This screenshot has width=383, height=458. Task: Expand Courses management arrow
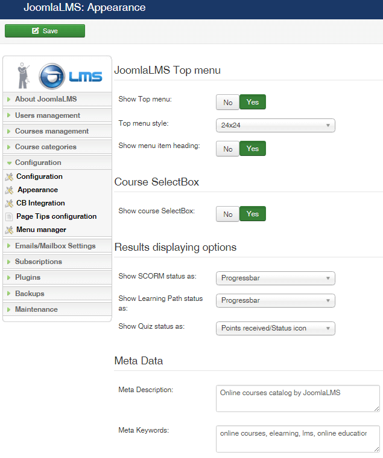click(8, 132)
